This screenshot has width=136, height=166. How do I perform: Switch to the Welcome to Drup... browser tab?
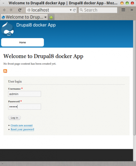coord(24,17)
